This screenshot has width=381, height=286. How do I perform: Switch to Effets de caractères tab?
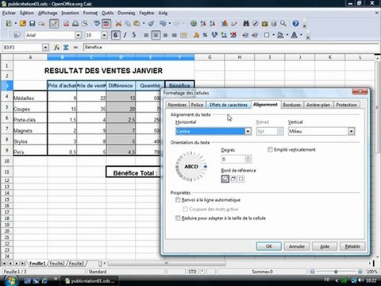(x=229, y=105)
